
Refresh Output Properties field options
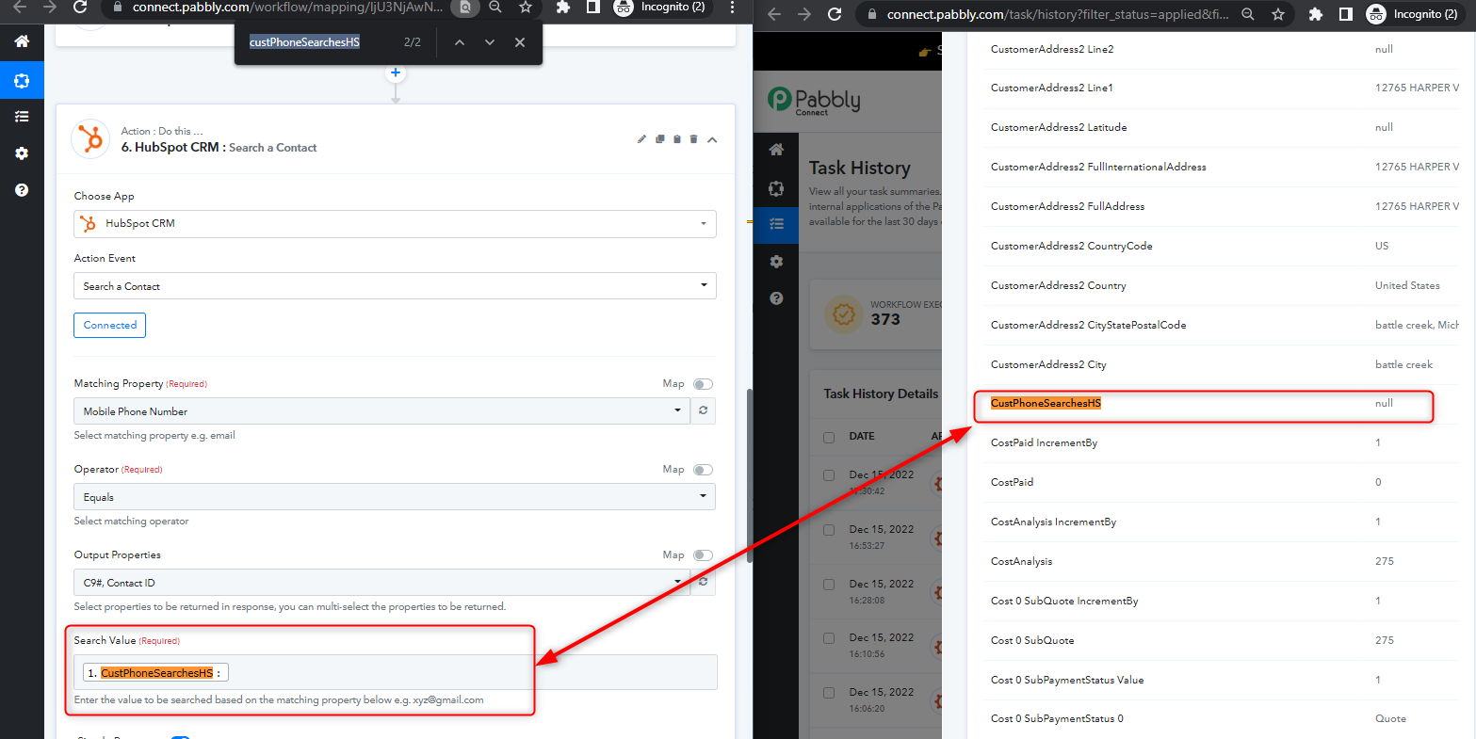click(703, 582)
